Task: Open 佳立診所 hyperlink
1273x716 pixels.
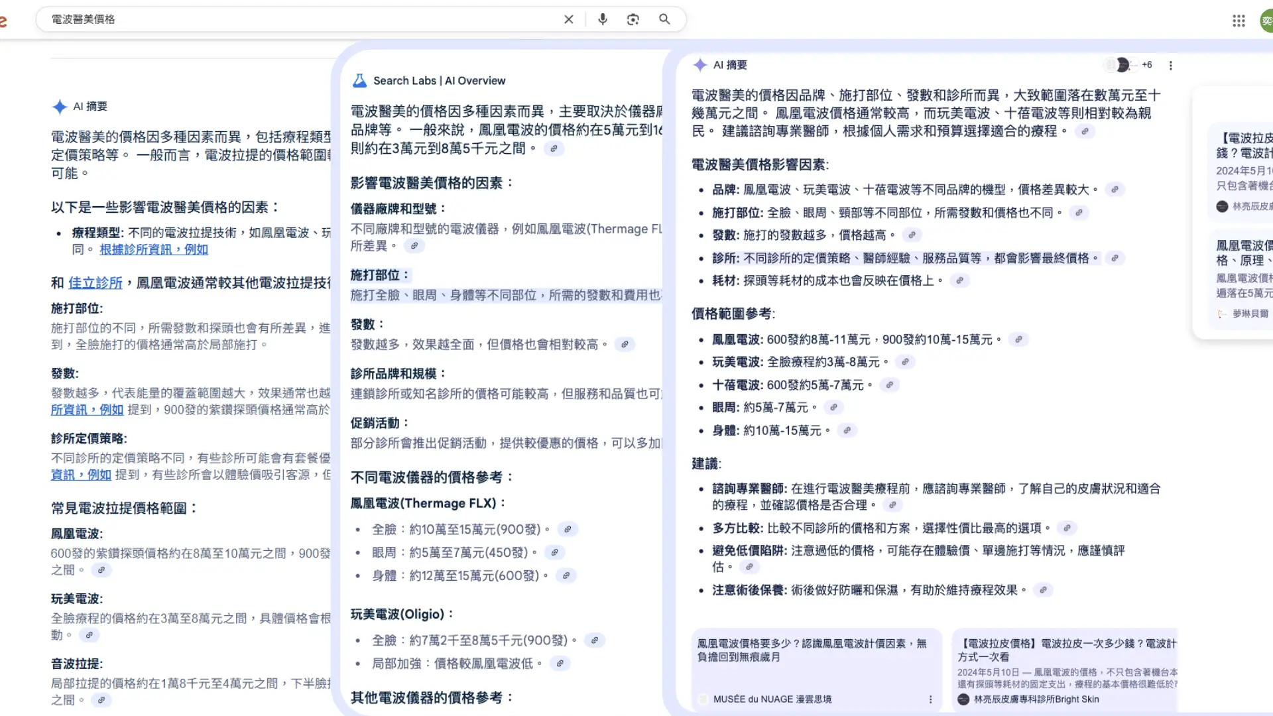Action: [x=95, y=283]
